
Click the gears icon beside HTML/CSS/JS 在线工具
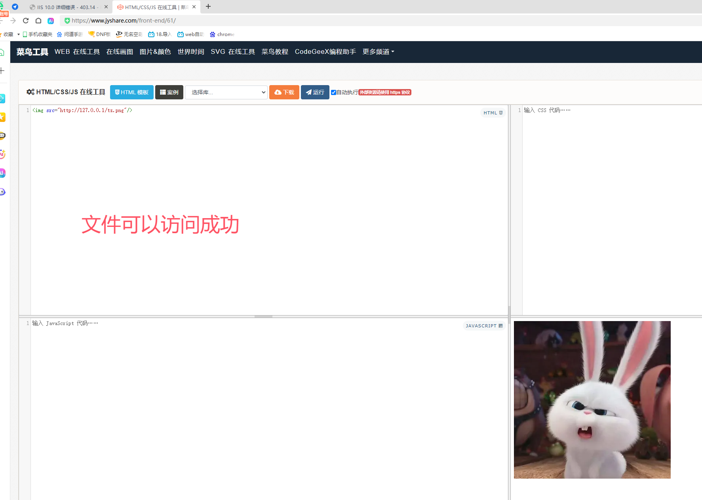point(30,92)
